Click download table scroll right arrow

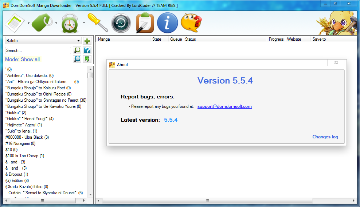tap(353, 200)
